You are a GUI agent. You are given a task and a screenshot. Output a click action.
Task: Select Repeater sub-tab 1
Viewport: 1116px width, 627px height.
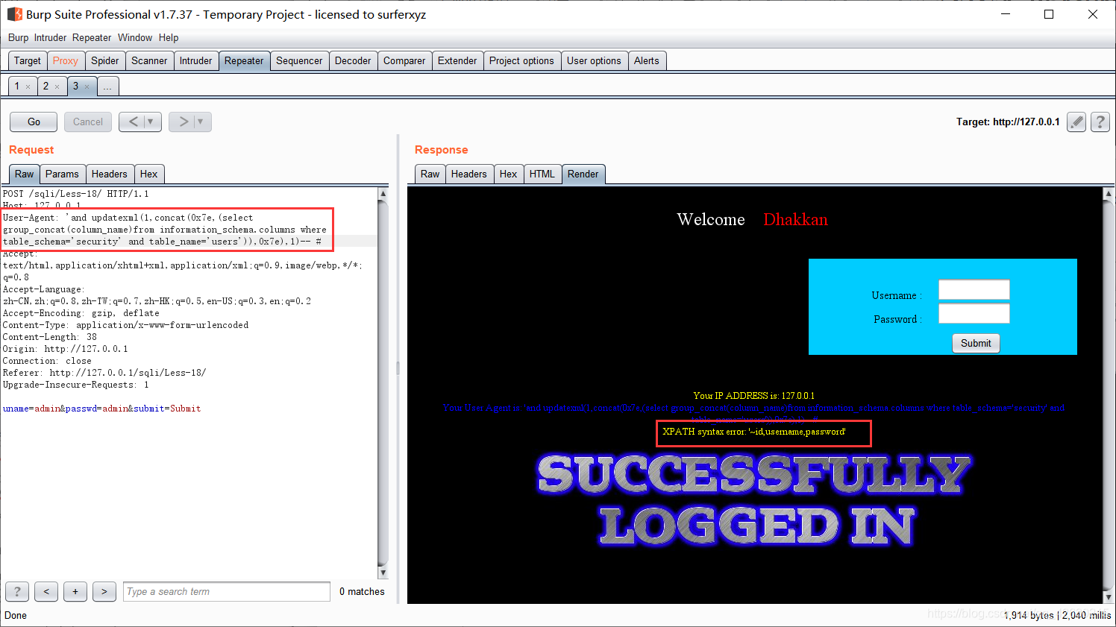[x=17, y=86]
